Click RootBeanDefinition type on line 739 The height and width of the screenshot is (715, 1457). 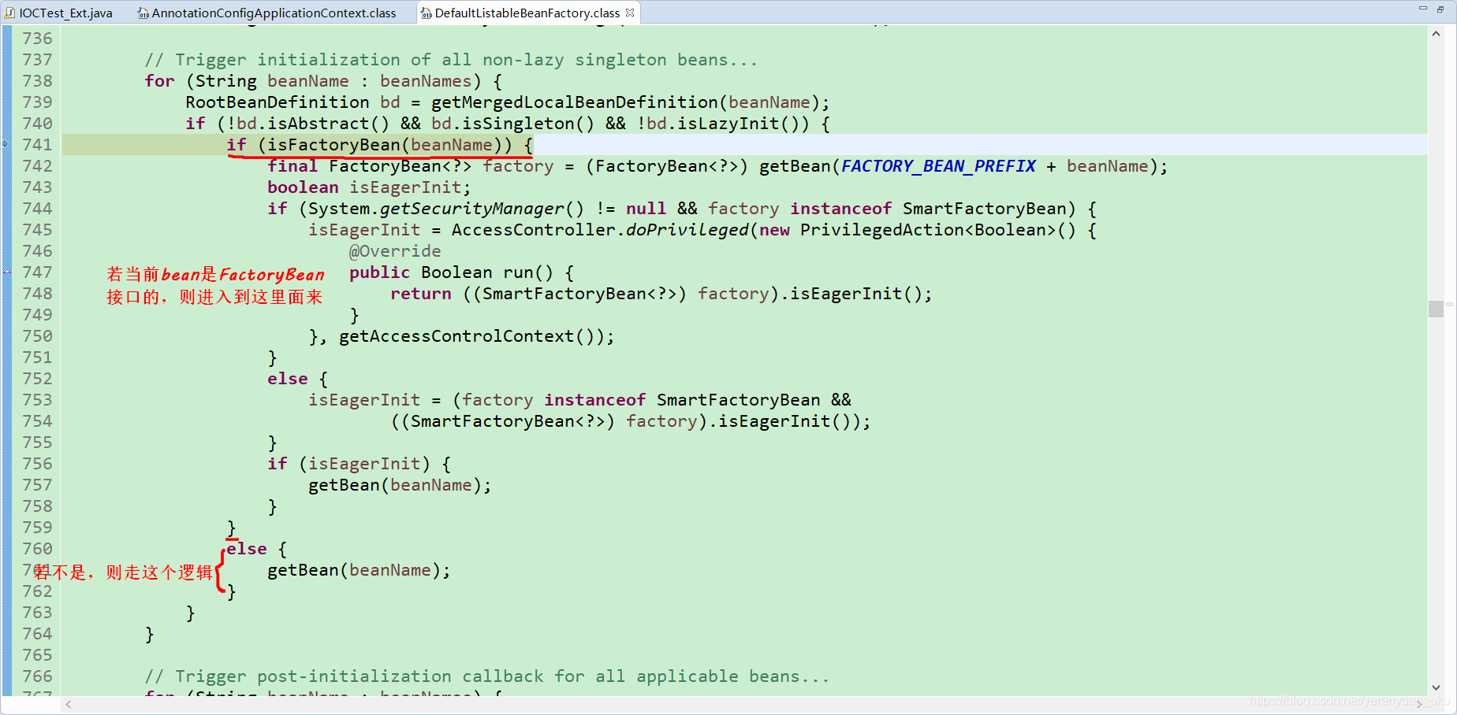278,102
